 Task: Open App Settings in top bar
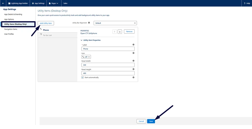click(x=38, y=3)
